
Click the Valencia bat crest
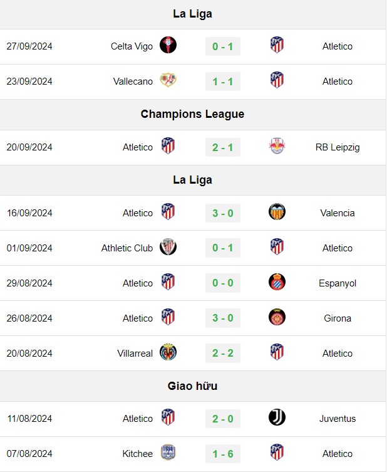pyautogui.click(x=277, y=212)
